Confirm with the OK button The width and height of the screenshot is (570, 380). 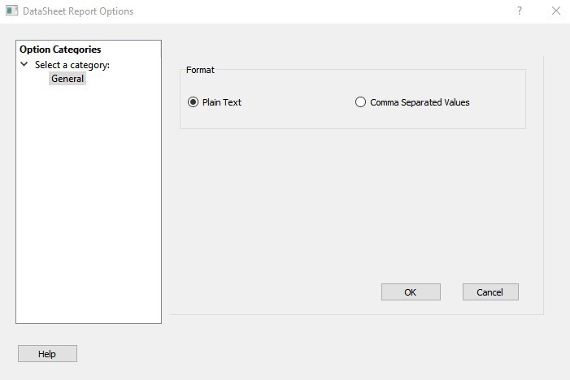[411, 292]
